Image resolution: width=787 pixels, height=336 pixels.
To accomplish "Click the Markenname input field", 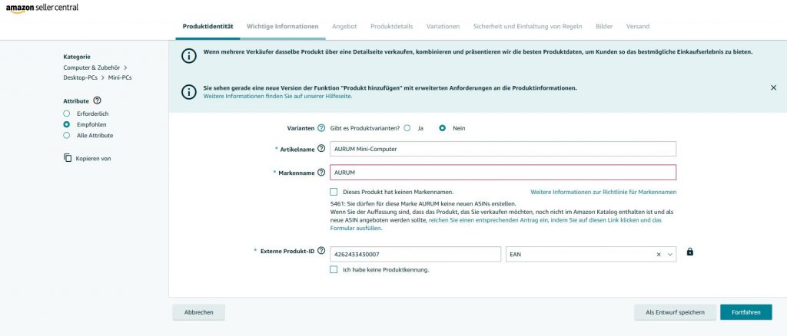I will point(503,173).
